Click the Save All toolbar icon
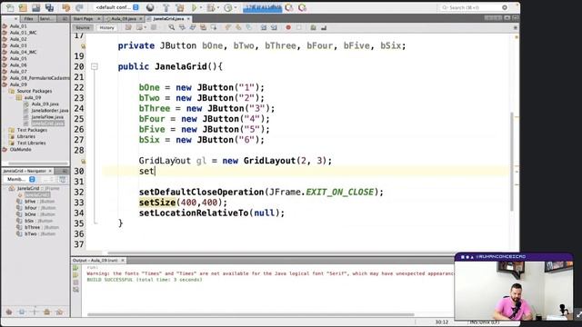The height and width of the screenshot is (327, 582). pos(49,7)
